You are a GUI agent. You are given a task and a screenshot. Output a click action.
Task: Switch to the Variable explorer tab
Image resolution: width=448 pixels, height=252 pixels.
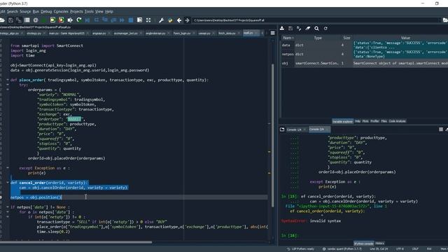[342, 121]
